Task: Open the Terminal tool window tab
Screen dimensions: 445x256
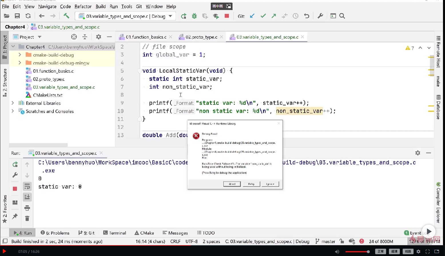Action: coord(115,233)
